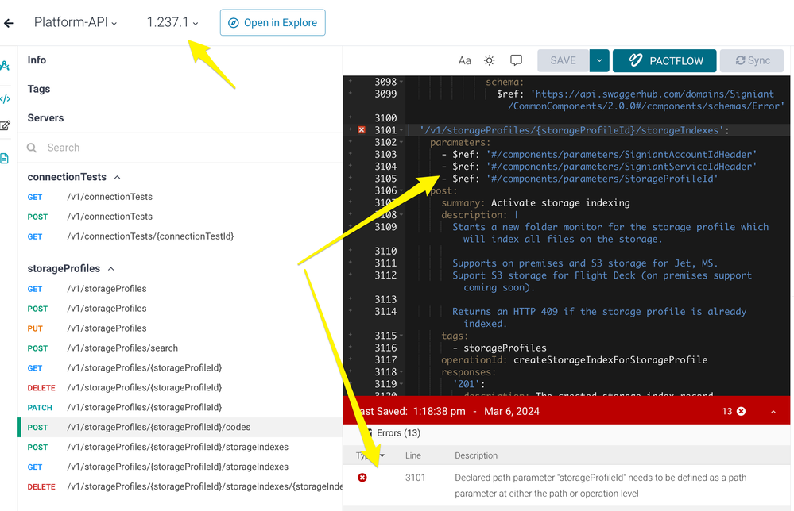Select DELETE /v1/storageProfiles/{storageProfileId} operation
This screenshot has width=794, height=511.
click(x=143, y=388)
